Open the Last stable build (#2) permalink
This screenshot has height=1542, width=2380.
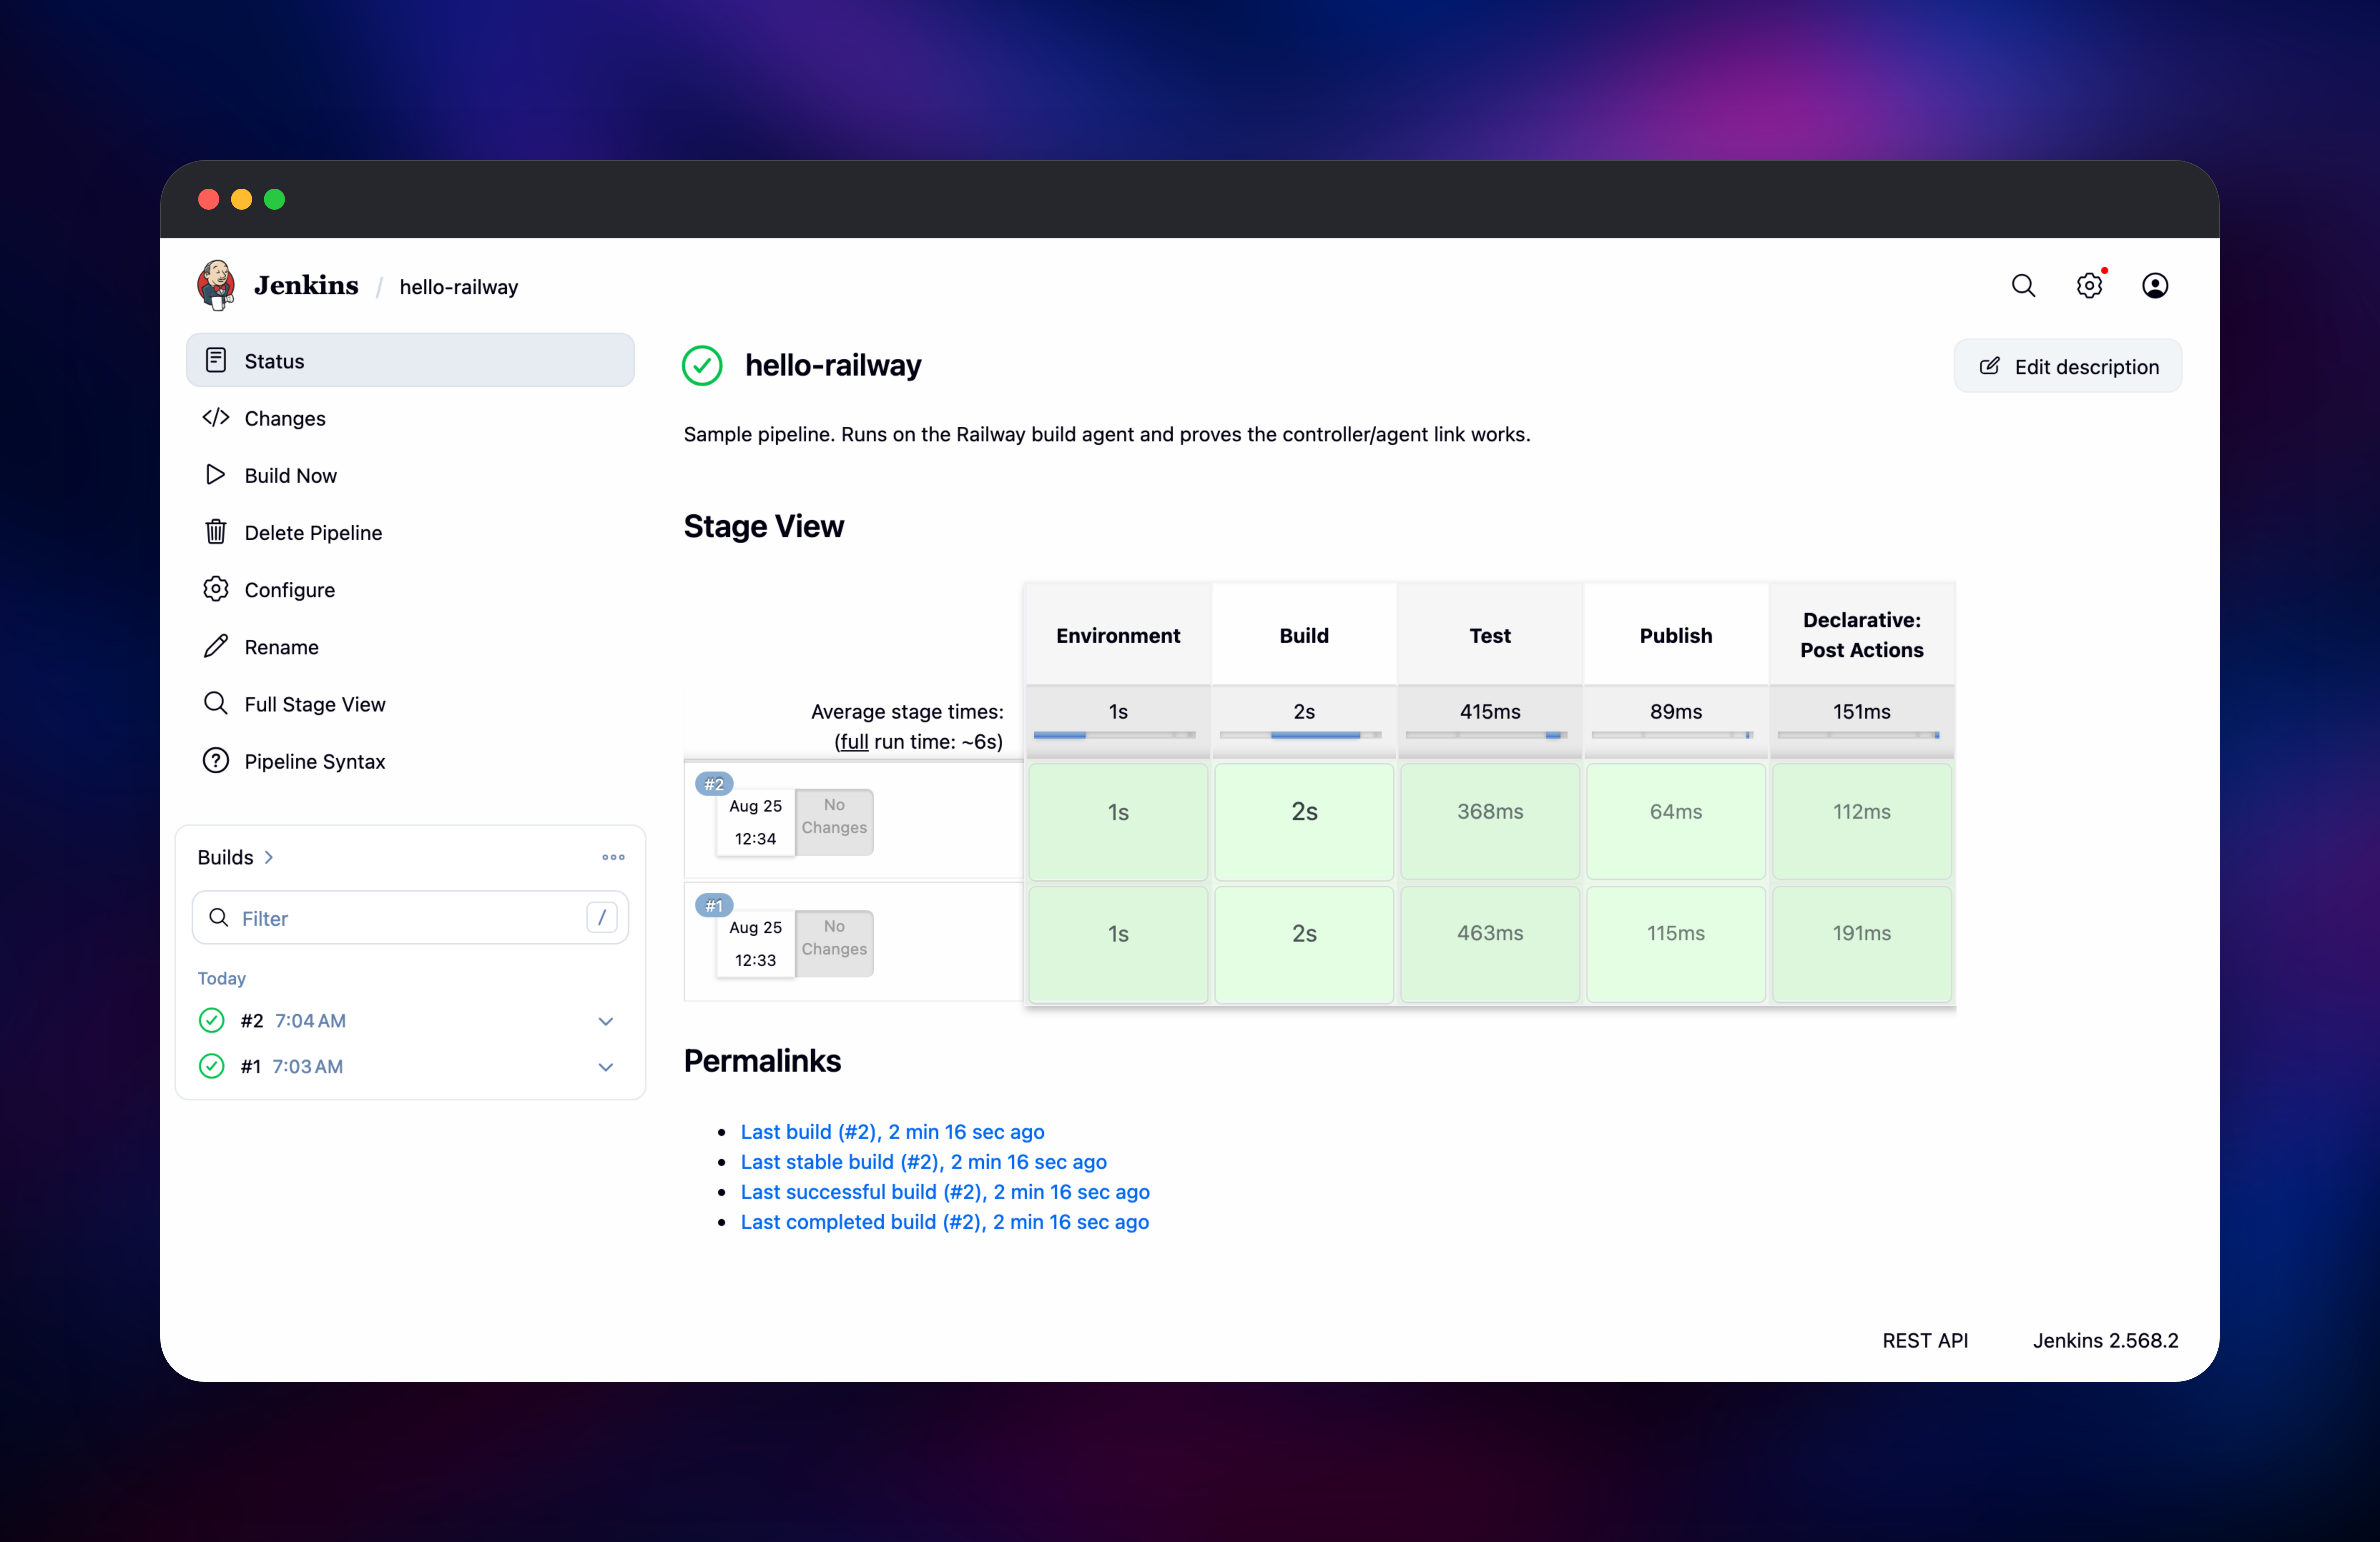[924, 1161]
